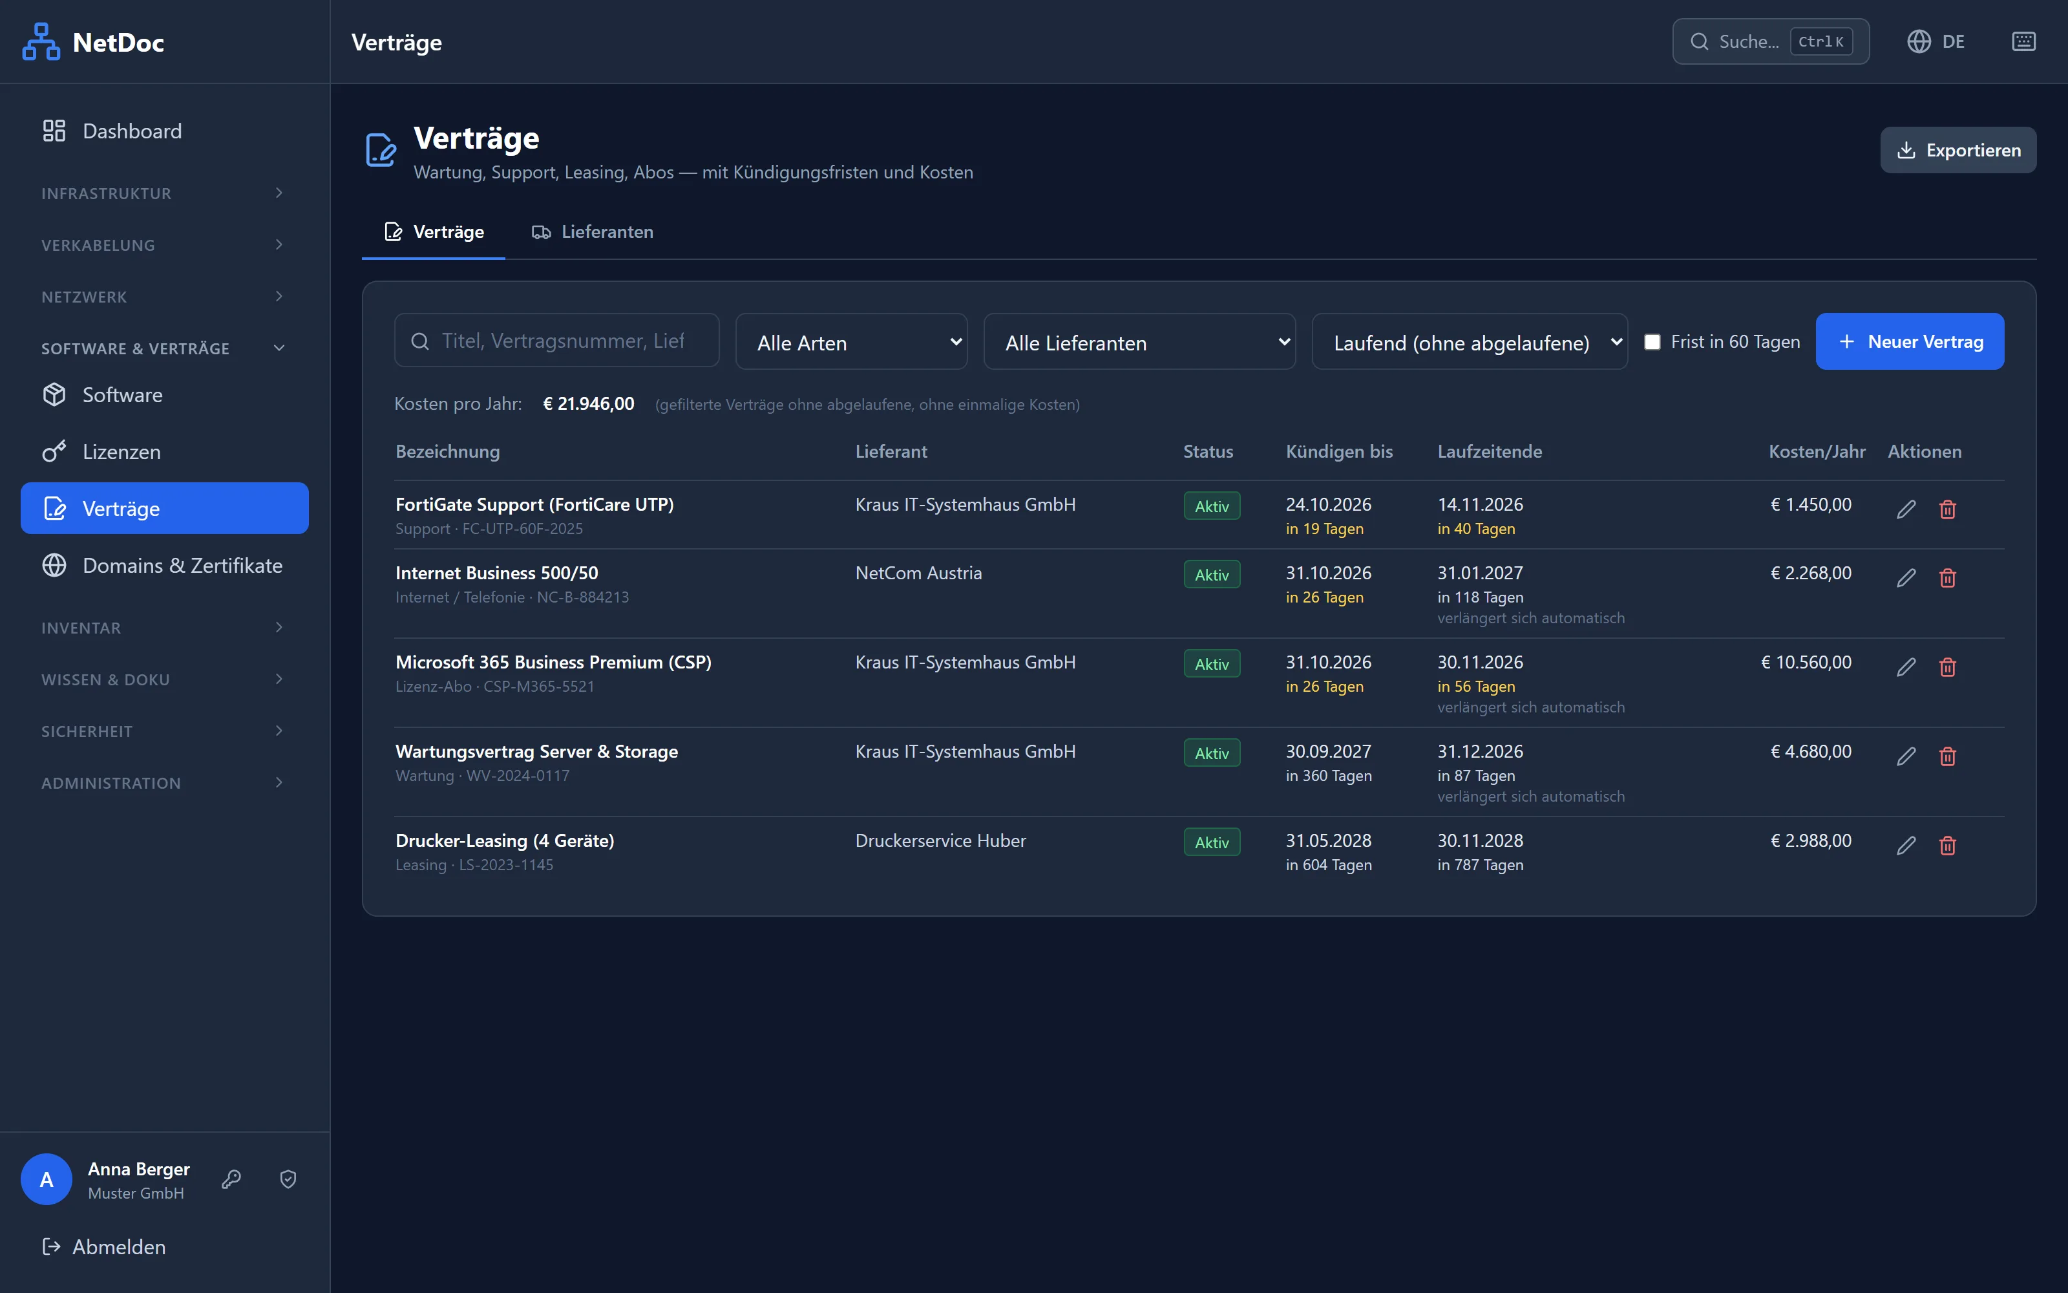
Task: Click the Anna Berger avatar
Action: click(46, 1179)
